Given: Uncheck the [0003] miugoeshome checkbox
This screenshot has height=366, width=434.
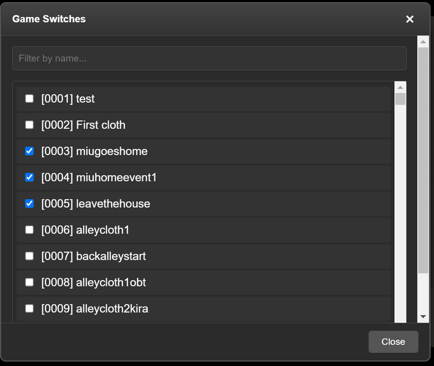Looking at the screenshot, I should point(30,151).
